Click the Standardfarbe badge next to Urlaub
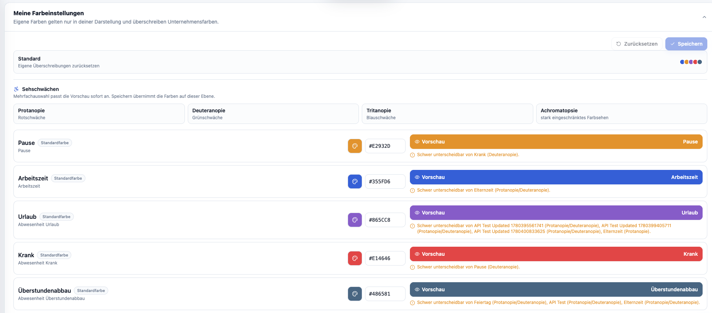 pyautogui.click(x=56, y=217)
